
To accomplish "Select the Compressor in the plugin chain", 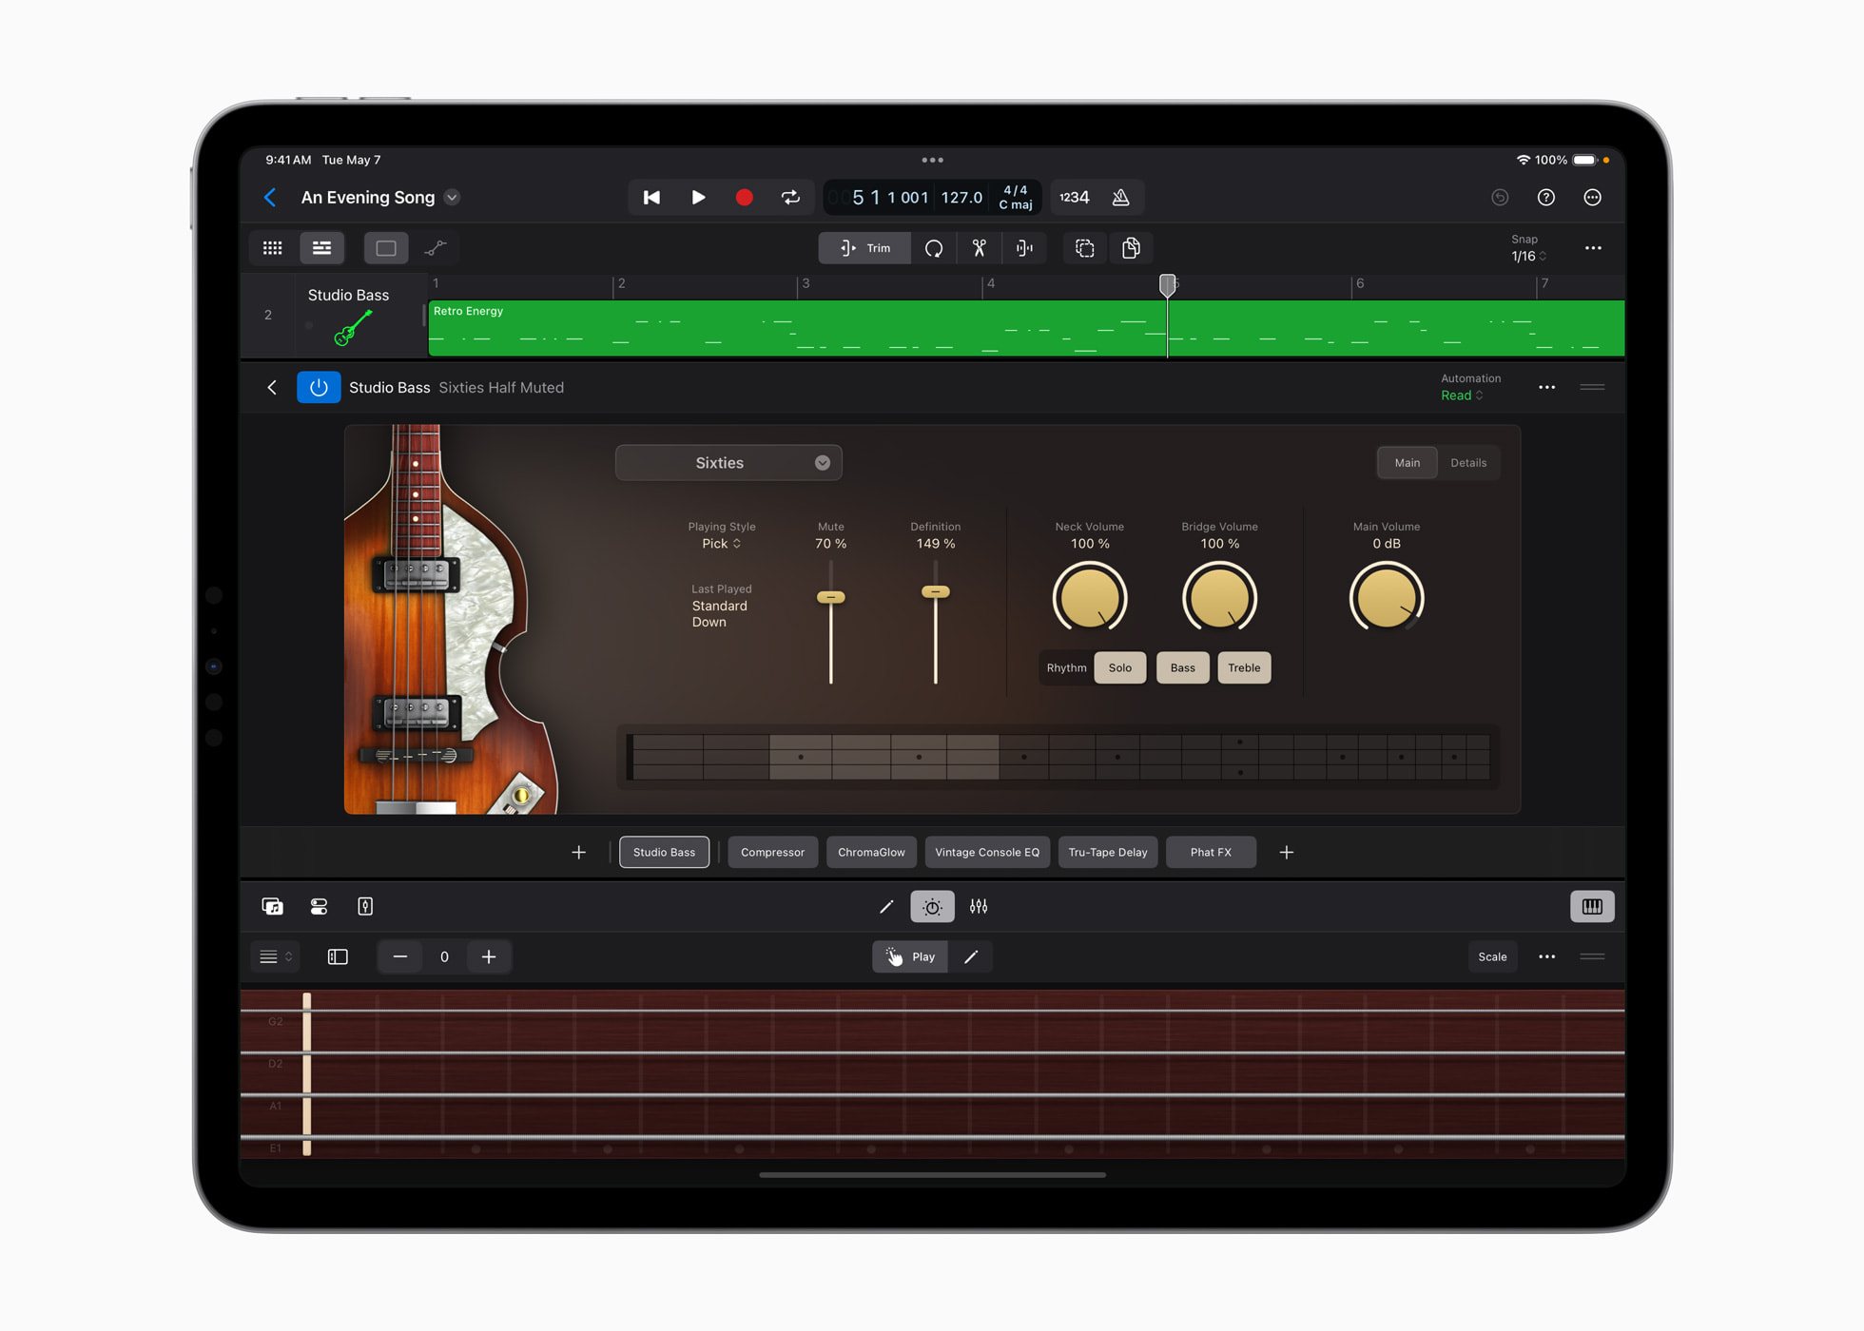I will click(772, 852).
